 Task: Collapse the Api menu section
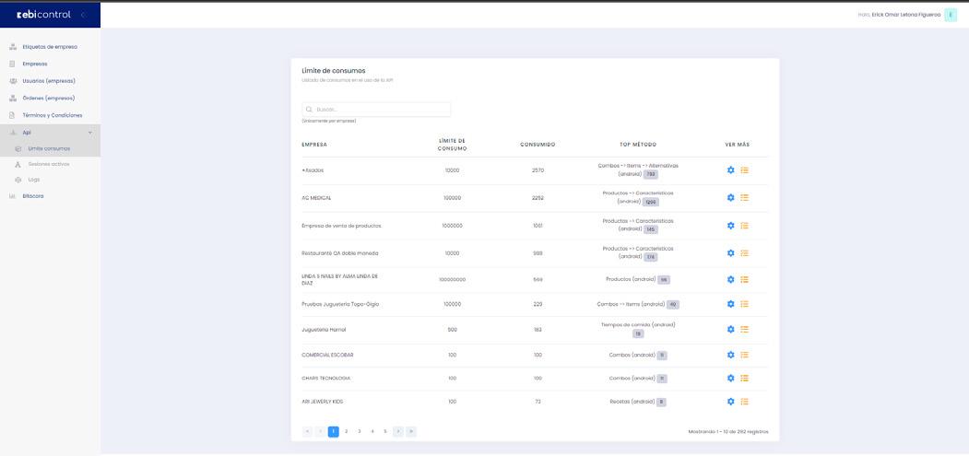tap(89, 133)
